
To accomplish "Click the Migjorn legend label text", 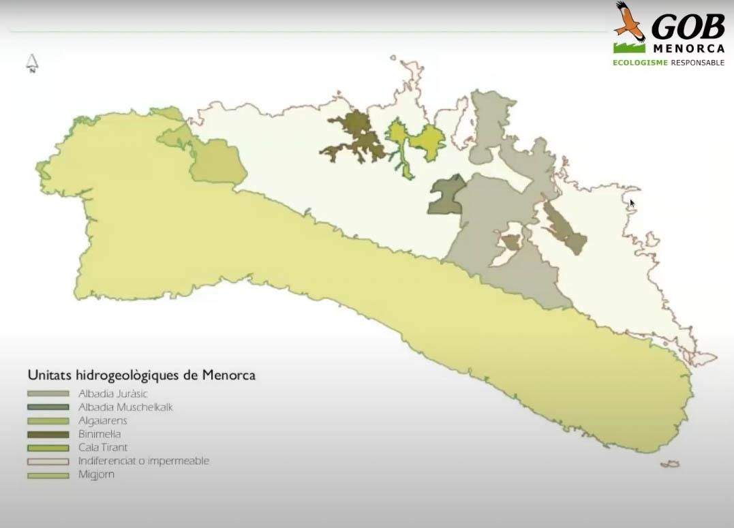I will pos(96,475).
